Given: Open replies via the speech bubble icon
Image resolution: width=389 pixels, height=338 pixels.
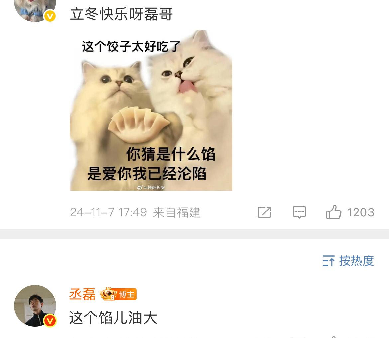Looking at the screenshot, I should pyautogui.click(x=299, y=212).
